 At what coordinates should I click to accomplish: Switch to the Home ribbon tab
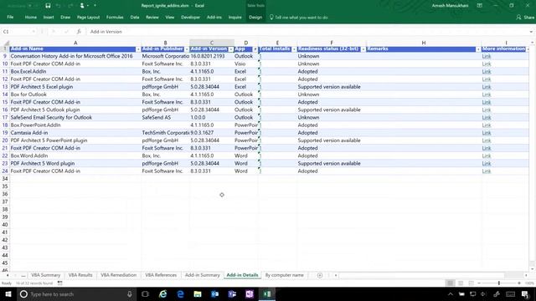30,17
